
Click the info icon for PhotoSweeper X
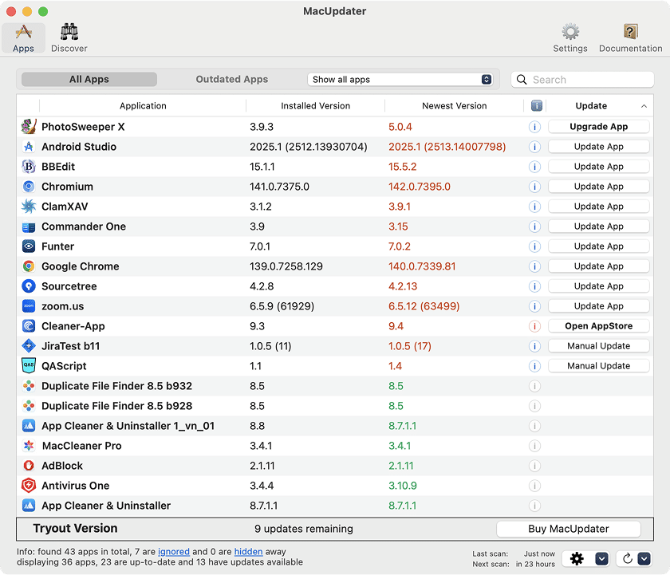534,127
